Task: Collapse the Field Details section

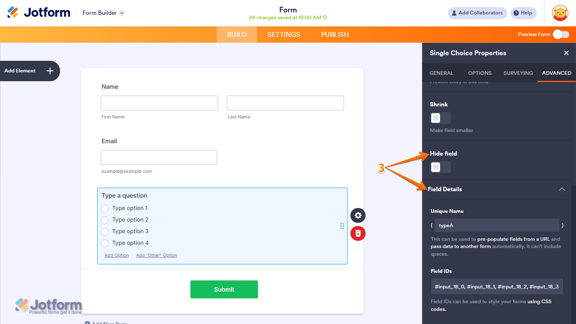Action: click(x=562, y=189)
